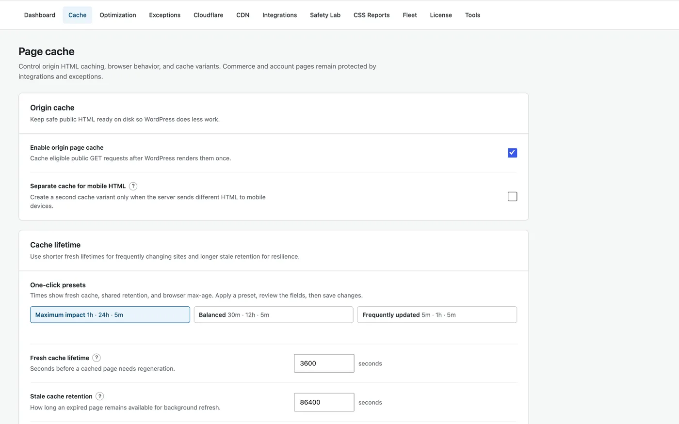
Task: Click 'Times show fresh cache, shared retention' text
Action: tap(196, 295)
